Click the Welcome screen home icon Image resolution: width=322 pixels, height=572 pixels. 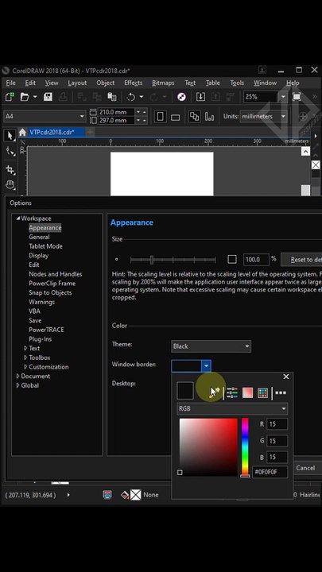coord(22,132)
